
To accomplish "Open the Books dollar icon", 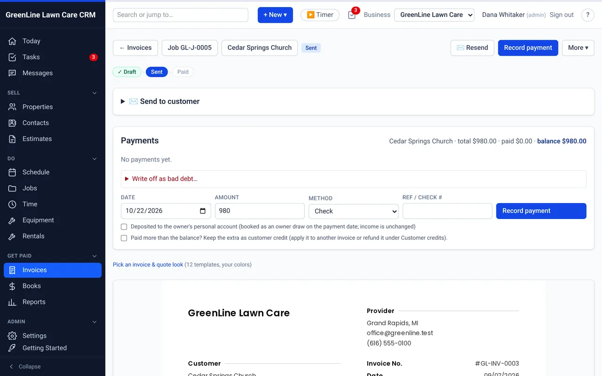I will (x=13, y=286).
